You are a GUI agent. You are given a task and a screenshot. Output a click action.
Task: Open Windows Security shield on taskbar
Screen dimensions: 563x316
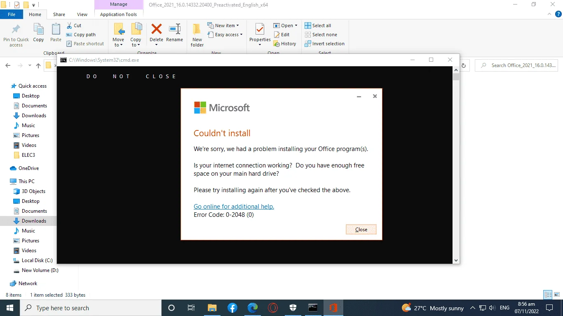pyautogui.click(x=293, y=308)
